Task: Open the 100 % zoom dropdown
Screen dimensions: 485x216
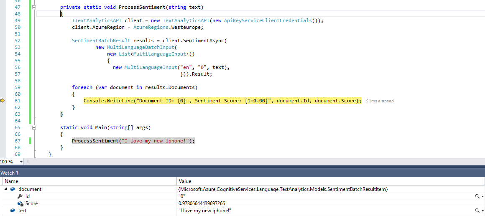Action: coord(21,162)
